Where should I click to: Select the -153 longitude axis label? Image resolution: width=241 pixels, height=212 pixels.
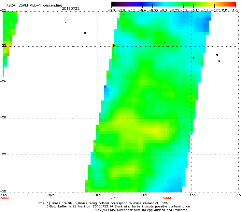coord(191,195)
